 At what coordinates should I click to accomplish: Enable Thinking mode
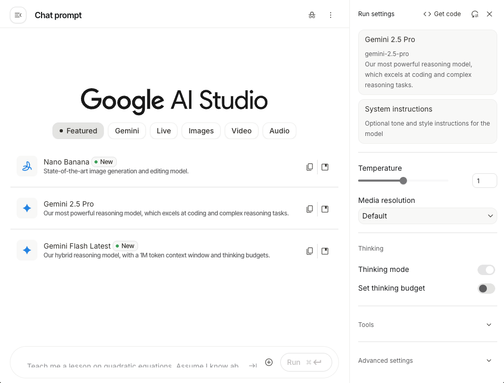tap(486, 270)
